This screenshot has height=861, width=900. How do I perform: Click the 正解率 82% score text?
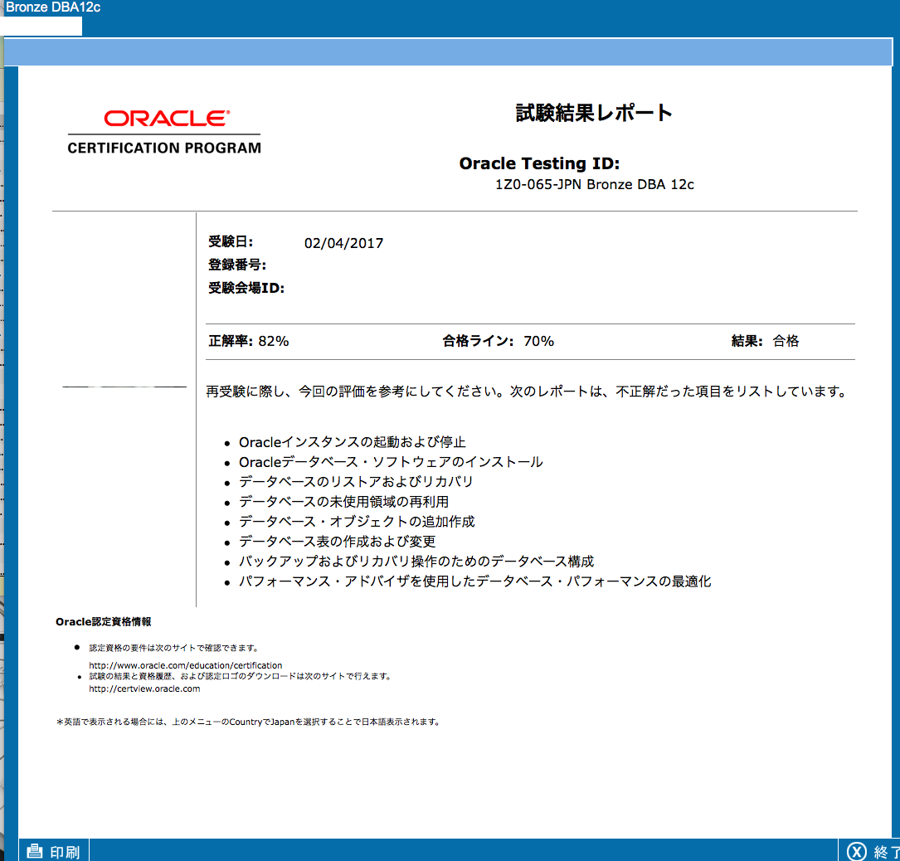pyautogui.click(x=249, y=341)
